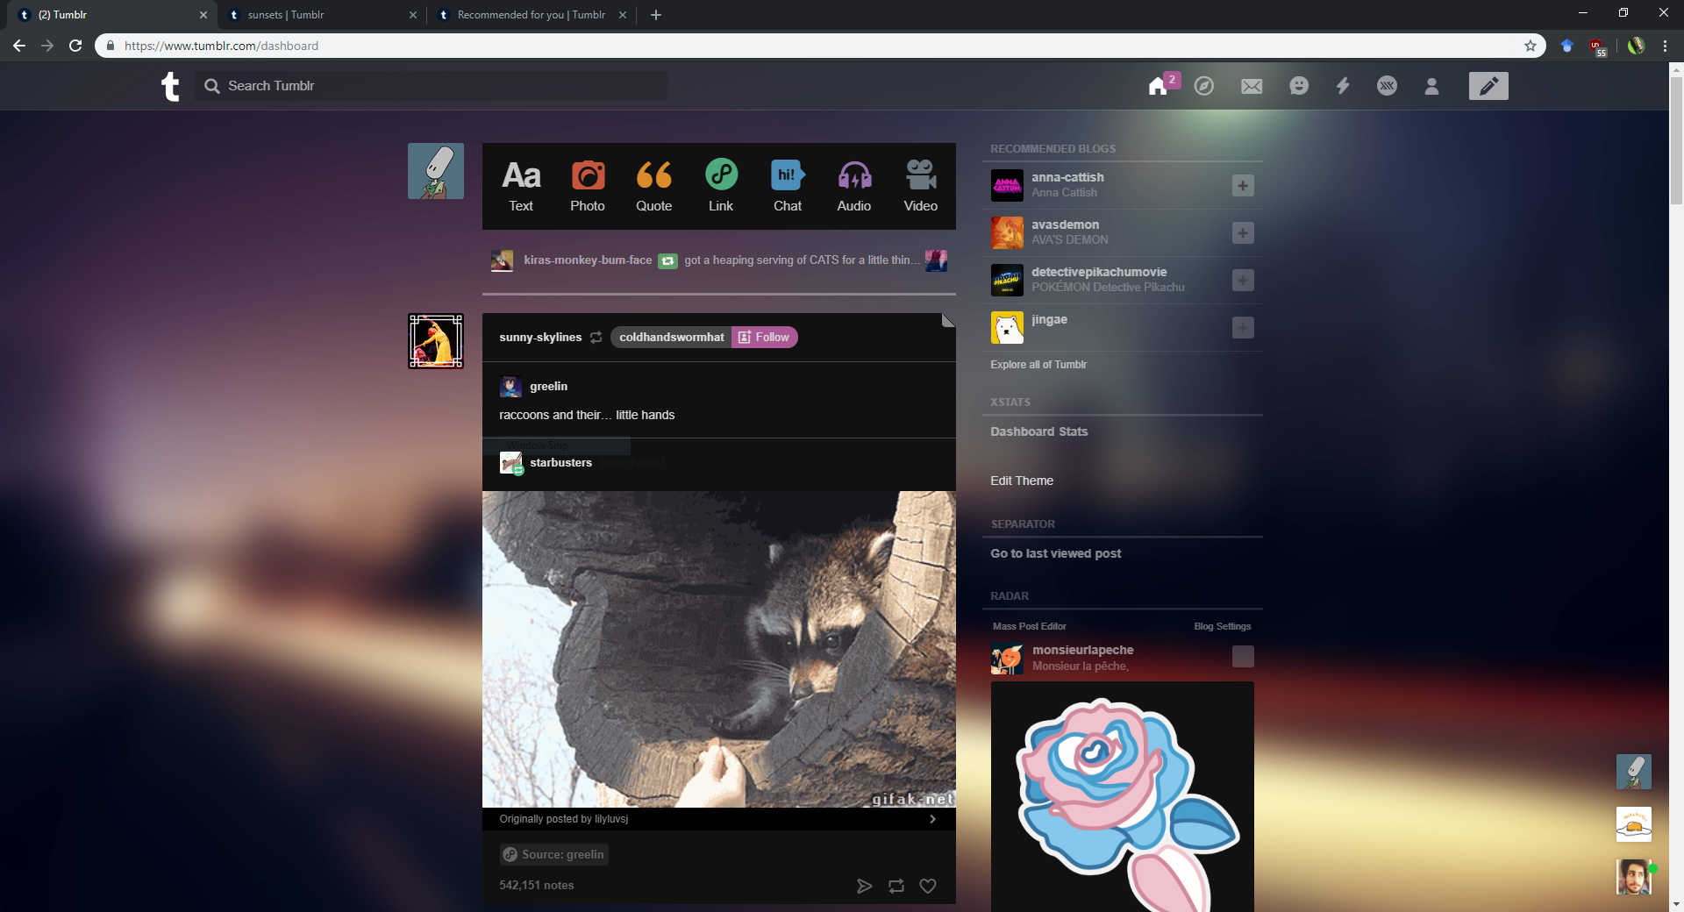Click in the Search Tumblr field
Image resolution: width=1684 pixels, height=912 pixels.
pos(432,86)
